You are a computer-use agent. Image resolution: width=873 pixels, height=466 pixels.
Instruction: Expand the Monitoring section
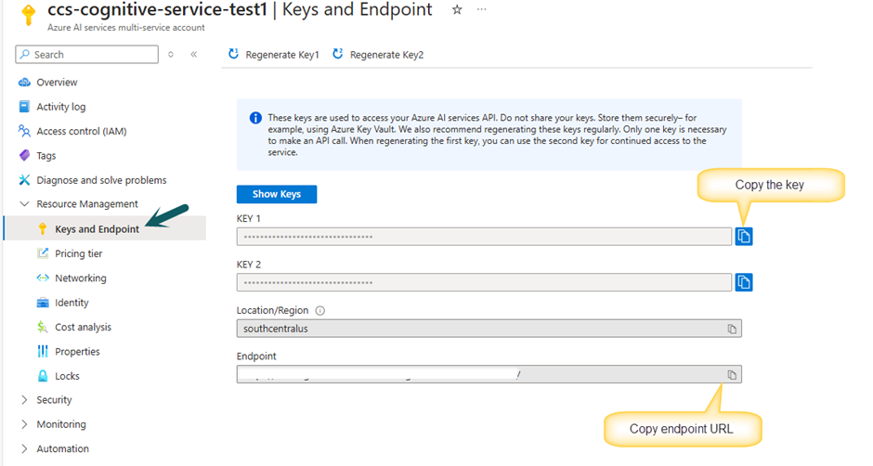[24, 424]
